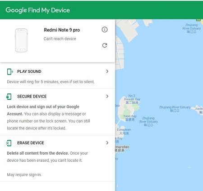This screenshot has width=203, height=191.
Task: Select the phone image thumbnail
Action: click(21, 40)
